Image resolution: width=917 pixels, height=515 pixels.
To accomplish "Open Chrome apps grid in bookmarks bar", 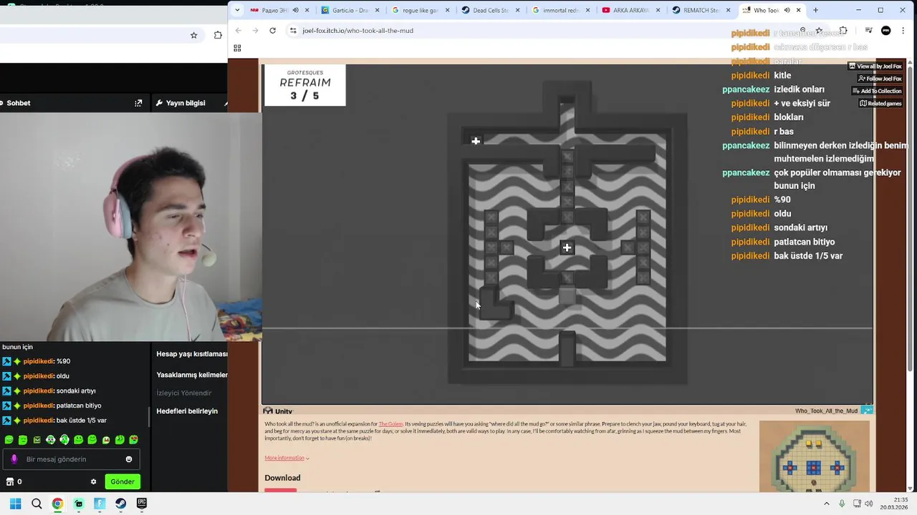I will click(x=237, y=48).
